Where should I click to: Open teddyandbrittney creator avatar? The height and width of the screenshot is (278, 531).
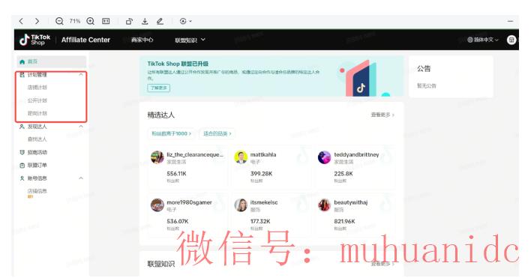coord(325,157)
